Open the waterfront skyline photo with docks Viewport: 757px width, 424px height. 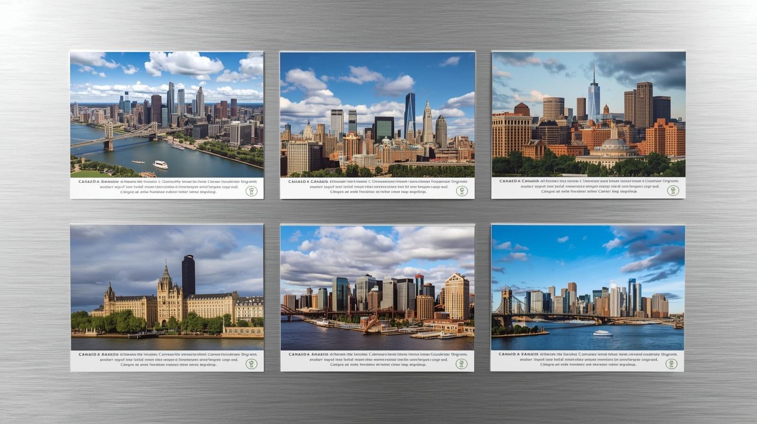click(x=377, y=287)
